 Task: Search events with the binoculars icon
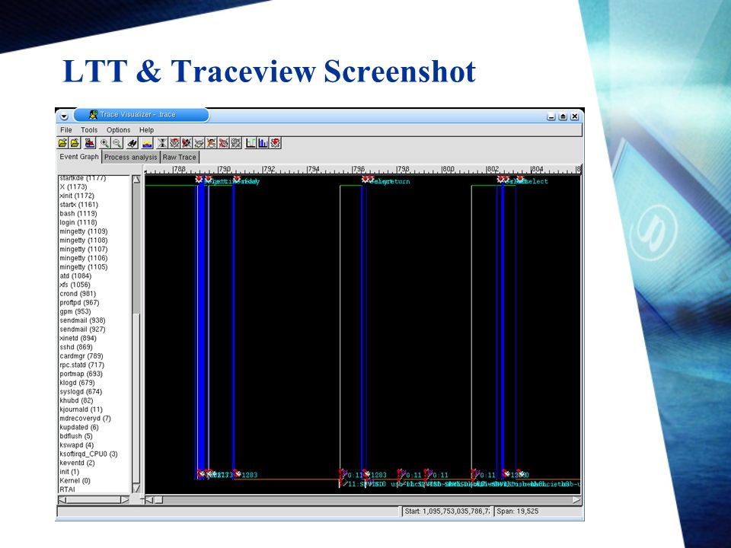[132, 143]
